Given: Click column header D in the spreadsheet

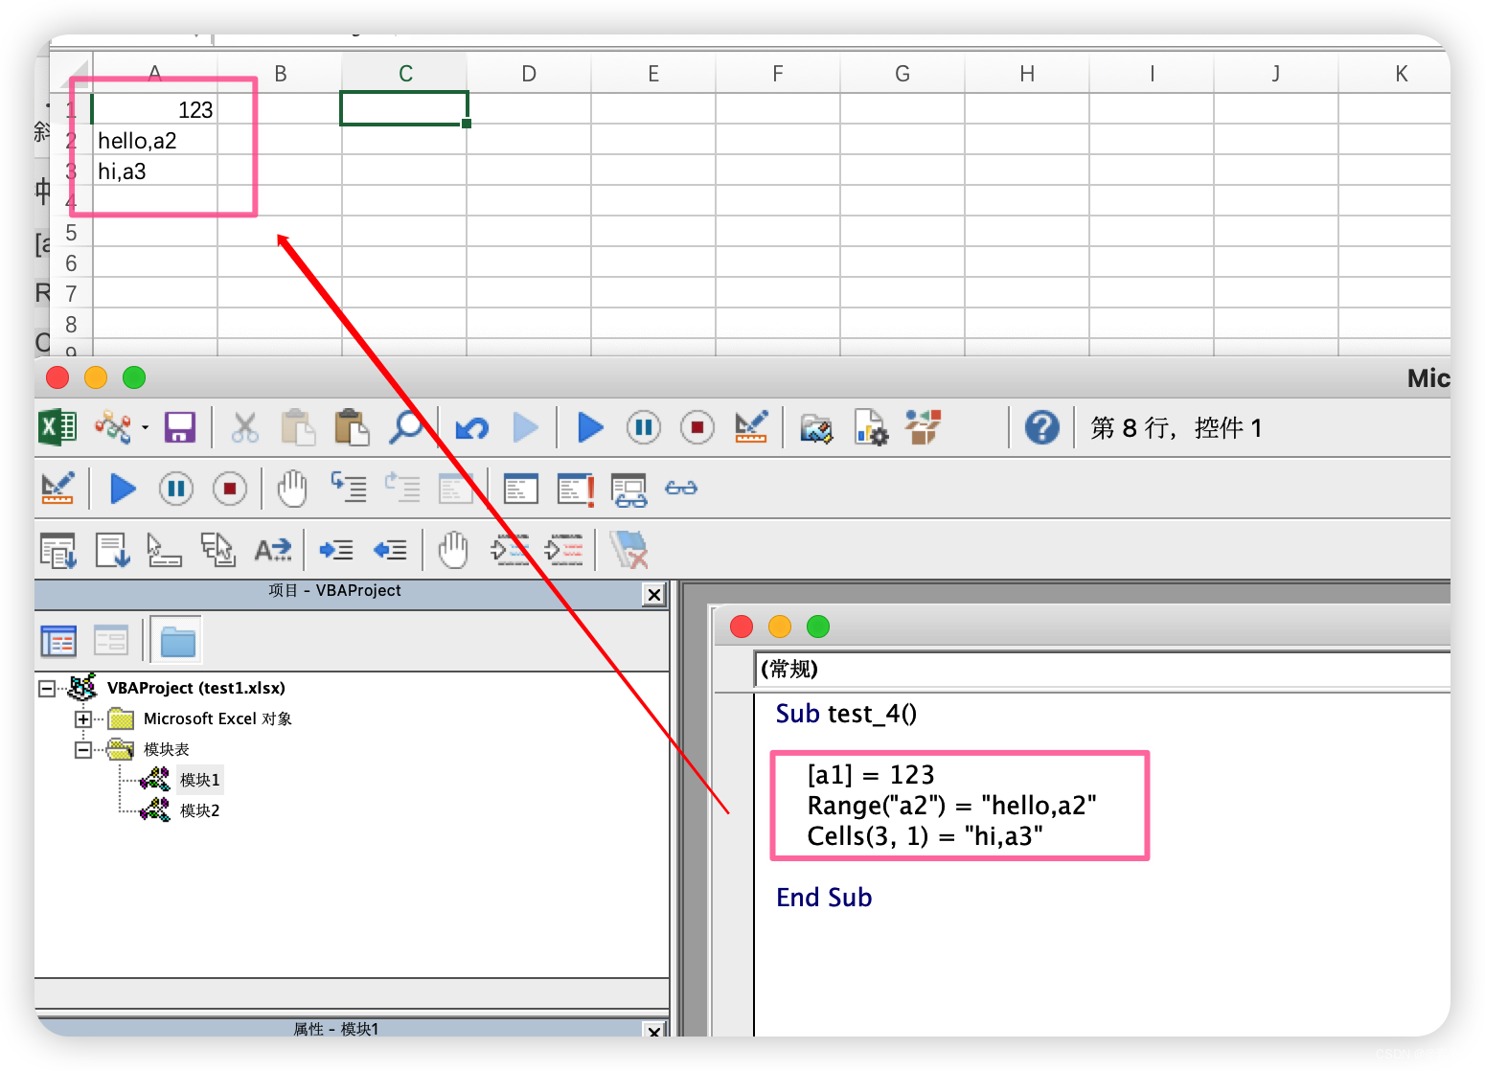Looking at the screenshot, I should tap(529, 74).
